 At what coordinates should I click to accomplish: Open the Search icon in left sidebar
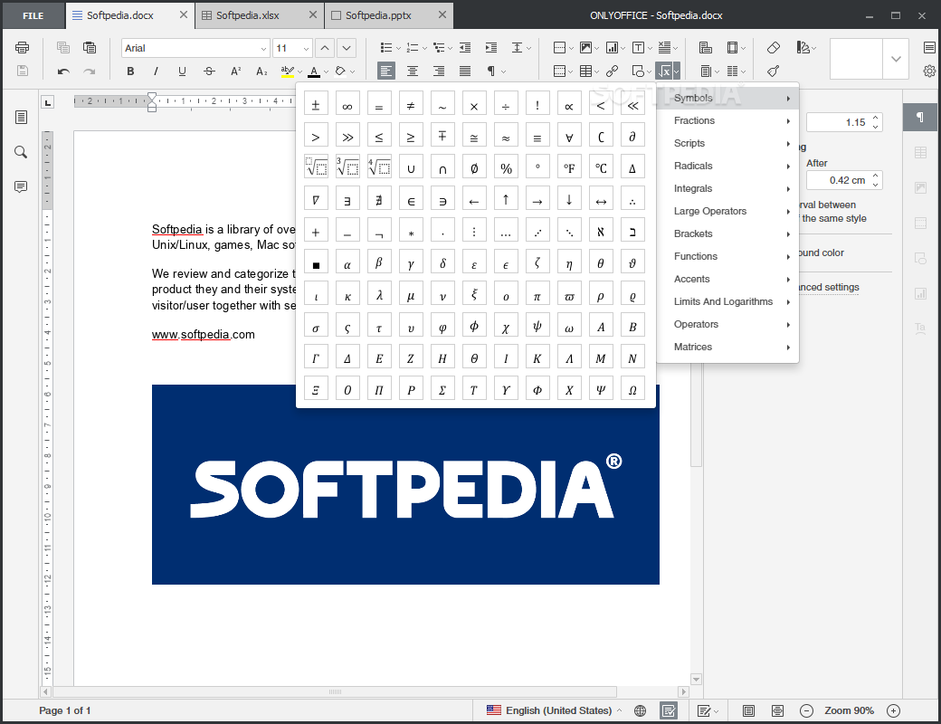[21, 152]
